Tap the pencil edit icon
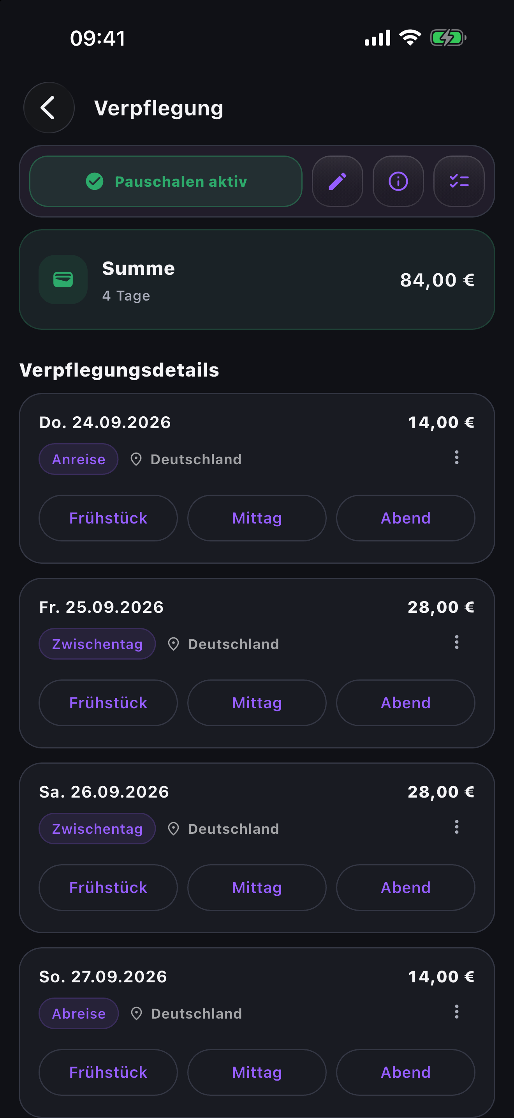The height and width of the screenshot is (1118, 514). [x=337, y=181]
